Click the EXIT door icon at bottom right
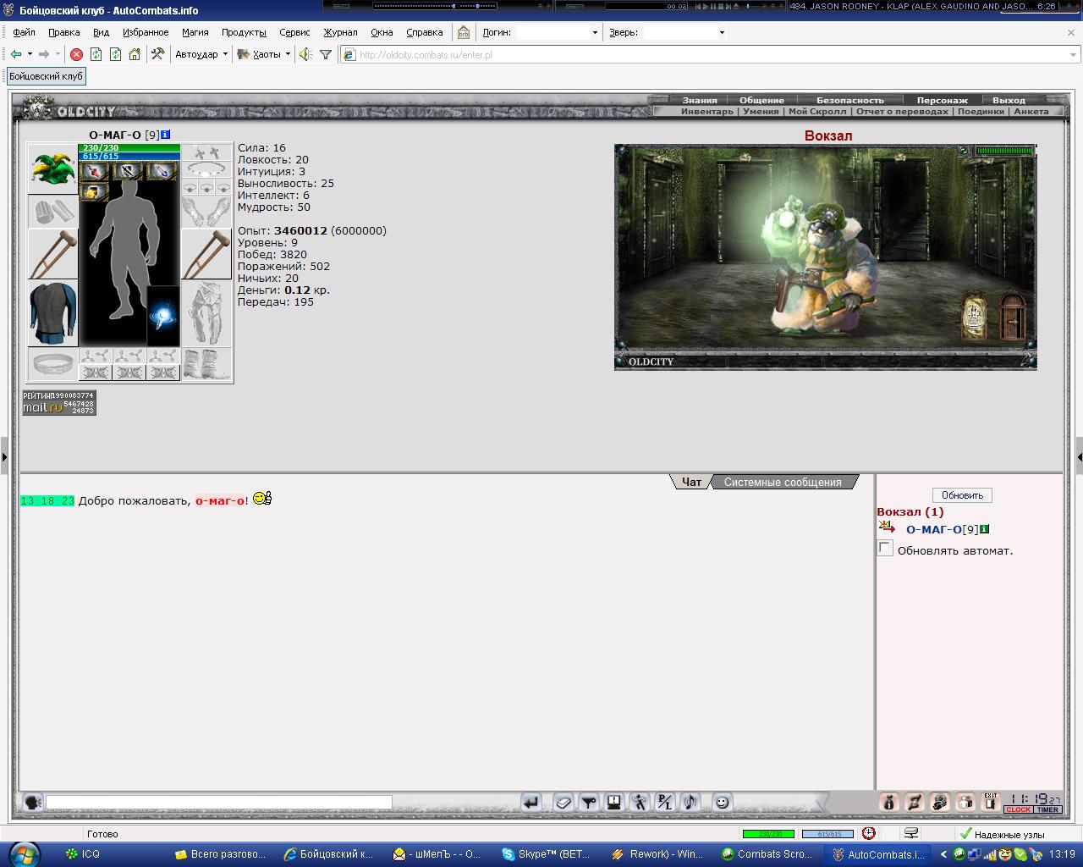The image size is (1083, 867). 991,802
